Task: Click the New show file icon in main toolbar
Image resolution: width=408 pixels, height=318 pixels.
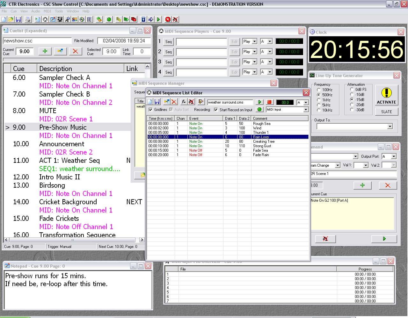Action: 4,19
